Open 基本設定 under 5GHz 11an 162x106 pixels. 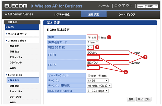23,80
